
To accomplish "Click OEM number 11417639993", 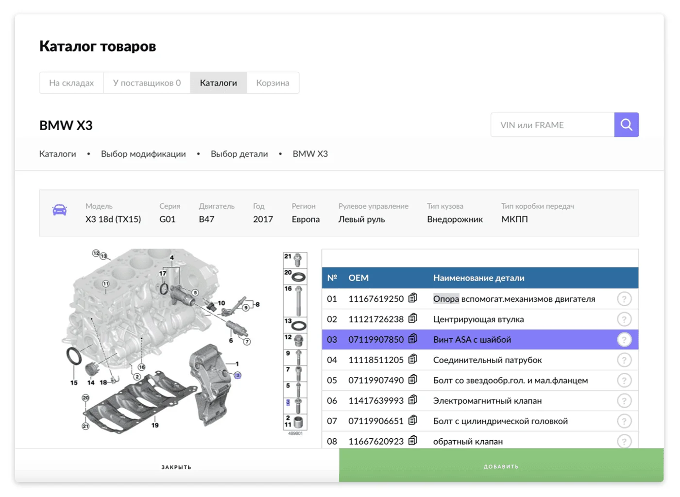I will click(376, 401).
